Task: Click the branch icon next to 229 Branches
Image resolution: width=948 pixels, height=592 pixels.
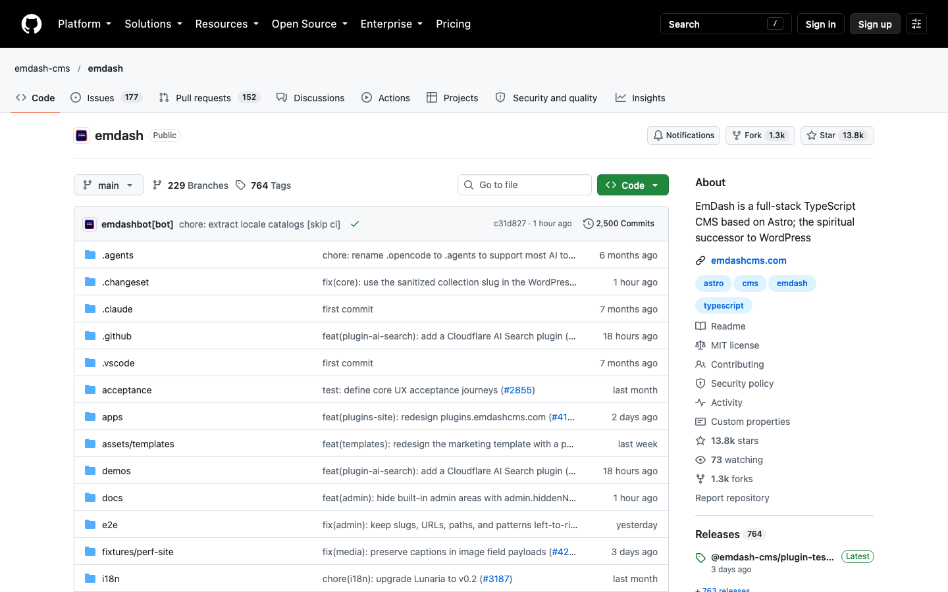Action: tap(157, 185)
